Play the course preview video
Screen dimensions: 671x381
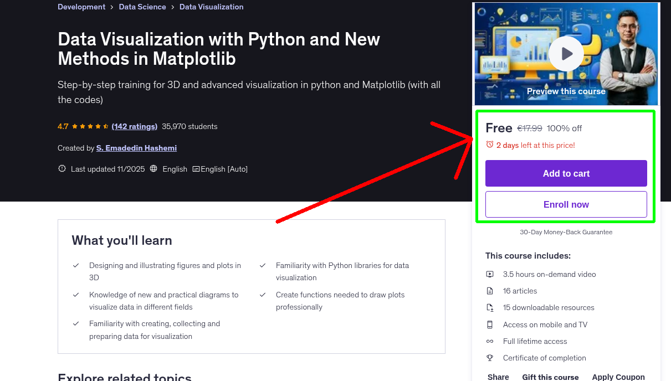(566, 53)
